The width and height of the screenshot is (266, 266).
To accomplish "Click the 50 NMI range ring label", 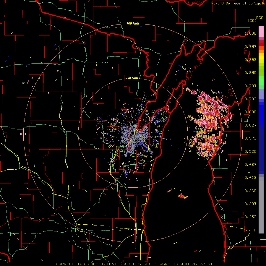I will tap(133, 78).
